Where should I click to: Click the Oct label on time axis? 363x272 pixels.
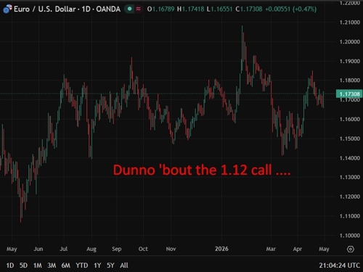point(143,249)
